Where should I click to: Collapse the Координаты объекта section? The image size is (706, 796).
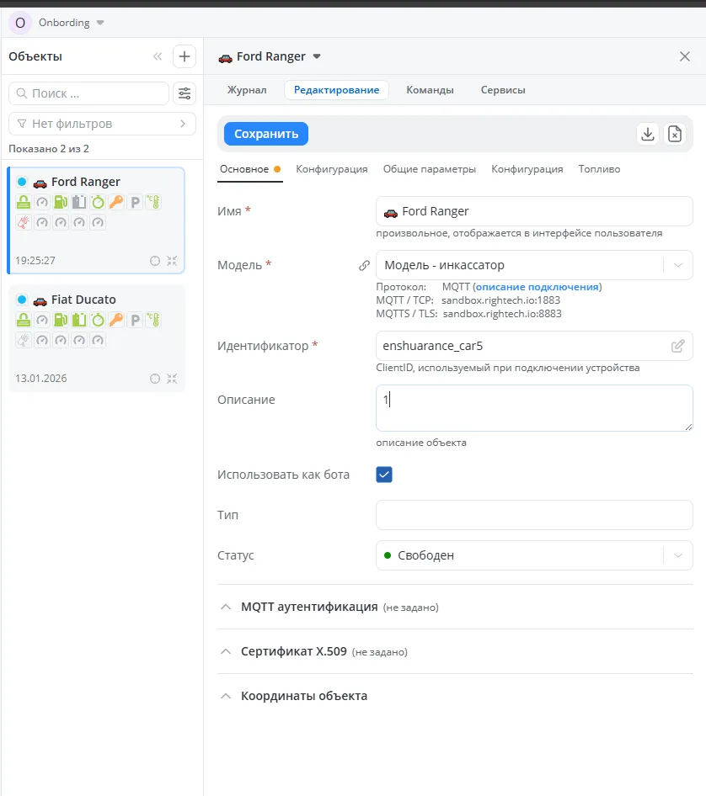pos(226,696)
